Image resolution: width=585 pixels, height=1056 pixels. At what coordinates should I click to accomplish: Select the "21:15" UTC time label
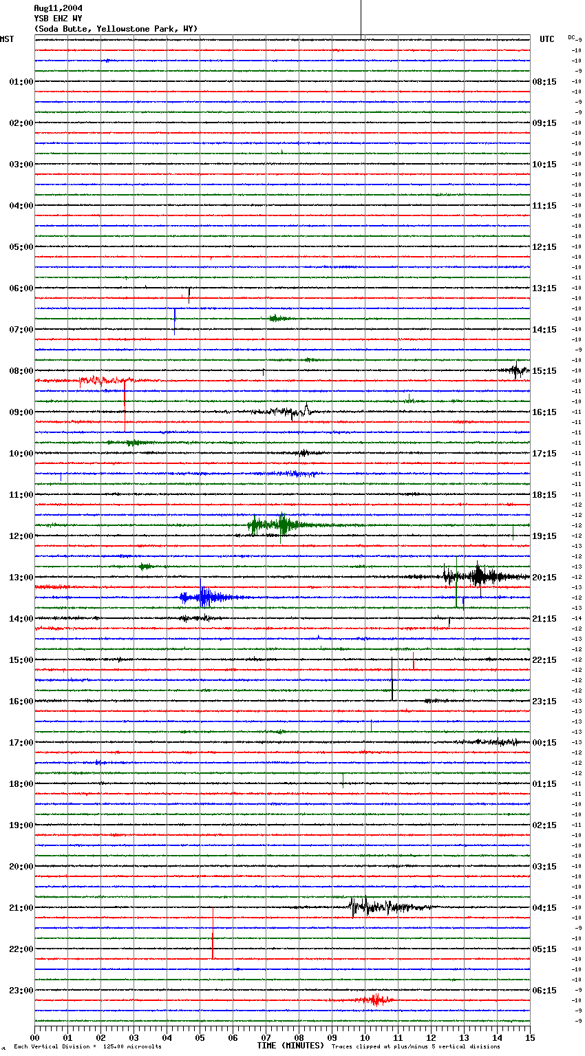544,619
